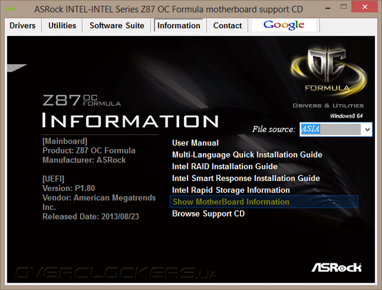The width and height of the screenshot is (382, 290).
Task: Click the text 'Product: Z87 OC Formula'
Action: (89, 150)
